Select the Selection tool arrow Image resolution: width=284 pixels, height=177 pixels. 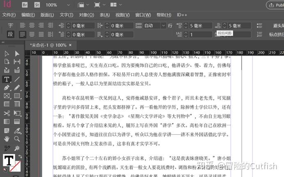point(7,54)
